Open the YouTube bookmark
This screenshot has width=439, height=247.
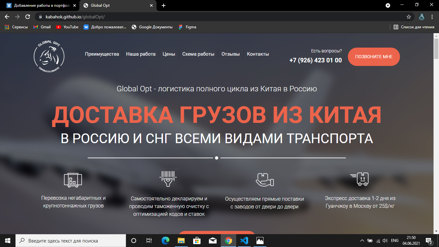(67, 27)
